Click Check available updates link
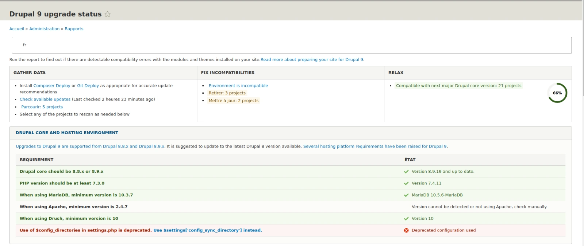This screenshot has height=246, width=584. (x=45, y=99)
